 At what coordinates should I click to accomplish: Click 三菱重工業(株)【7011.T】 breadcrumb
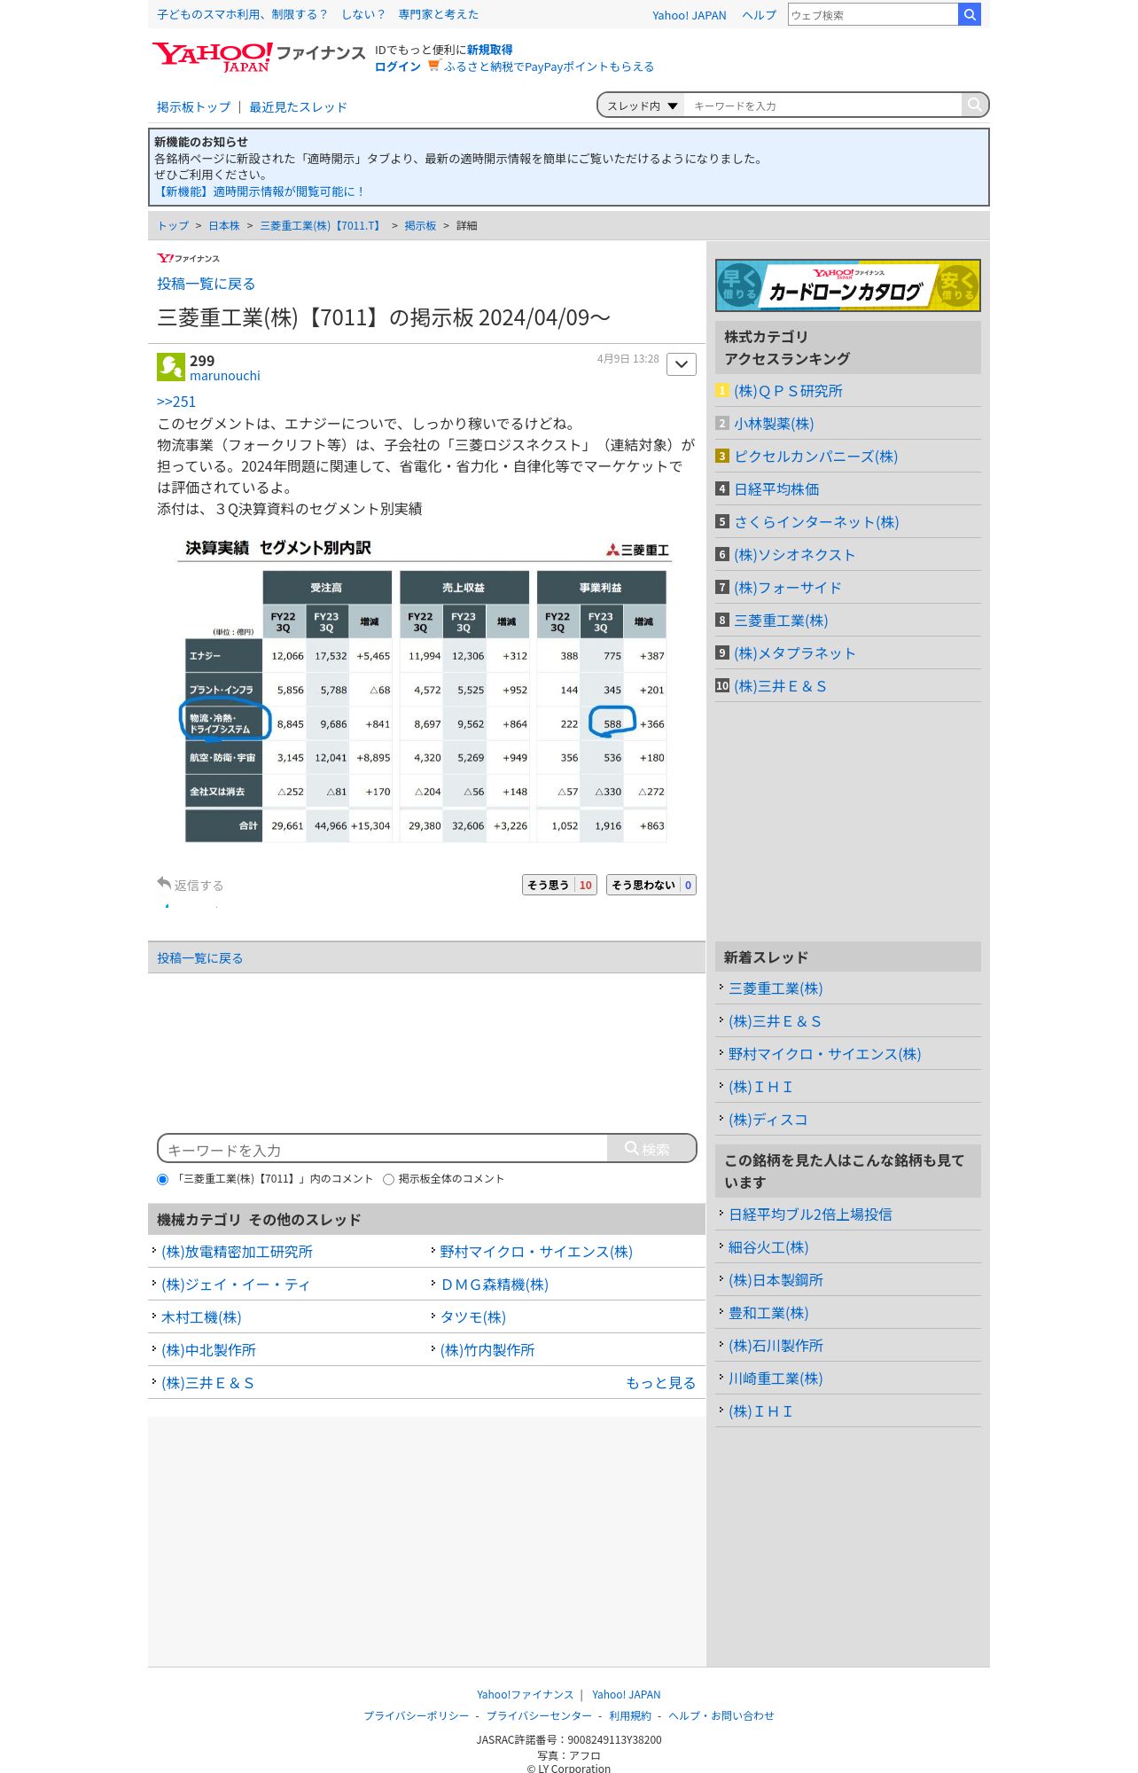pos(322,226)
